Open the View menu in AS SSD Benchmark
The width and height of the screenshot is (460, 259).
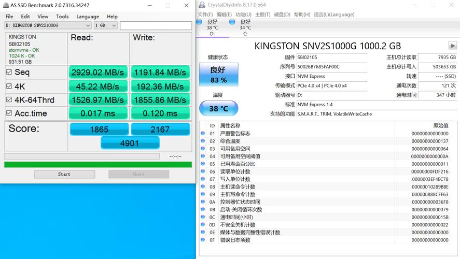click(x=43, y=17)
